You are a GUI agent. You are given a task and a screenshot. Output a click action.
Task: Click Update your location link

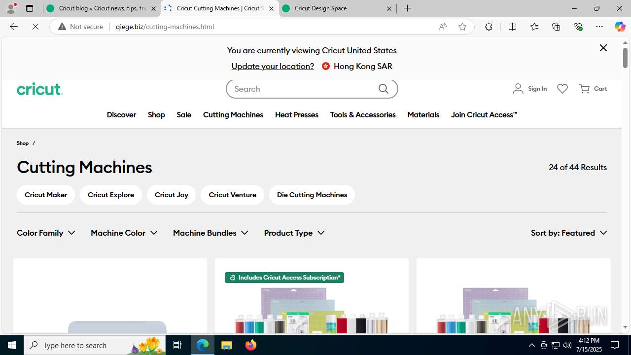(x=273, y=66)
